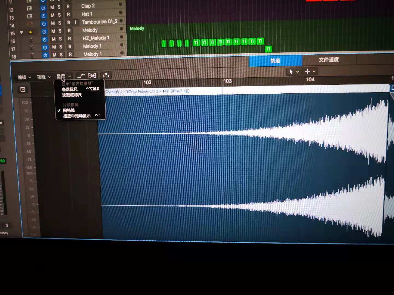This screenshot has width=394, height=295.
Task: Mute the Tambourine 01_2 track
Action: [53, 23]
